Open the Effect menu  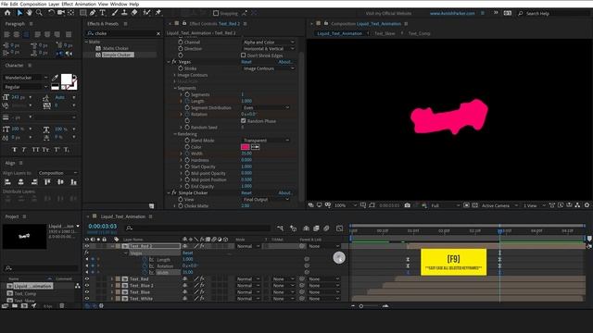click(x=68, y=4)
